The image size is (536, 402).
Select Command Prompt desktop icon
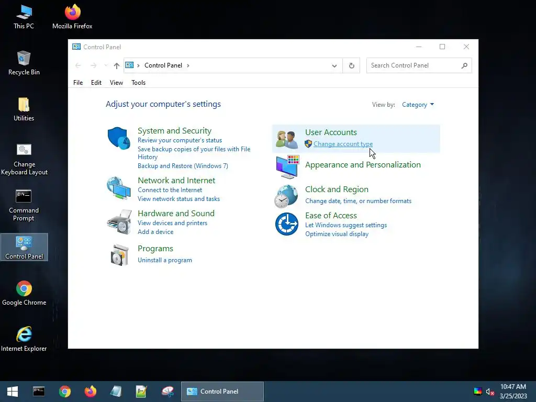click(x=24, y=205)
